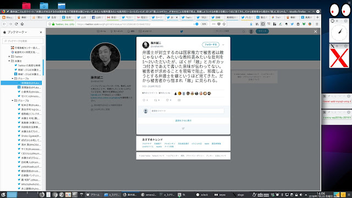
Task: Open the yotkd bookmark entry
Action: (x=29, y=167)
